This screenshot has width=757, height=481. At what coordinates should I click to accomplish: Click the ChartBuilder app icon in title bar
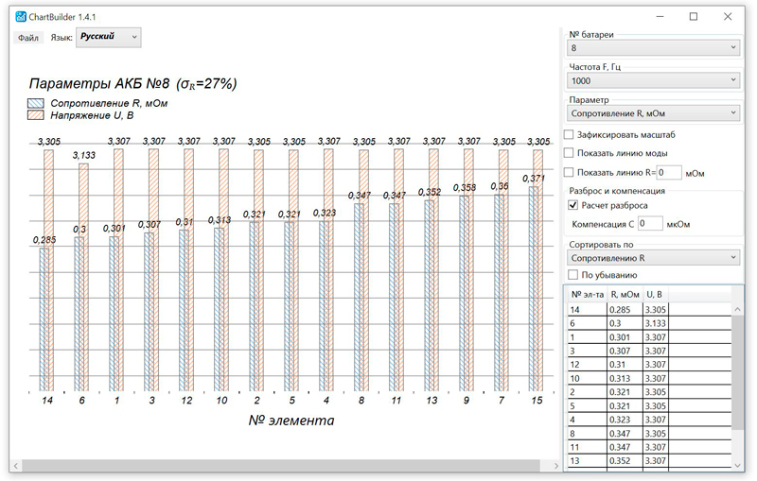tap(22, 16)
